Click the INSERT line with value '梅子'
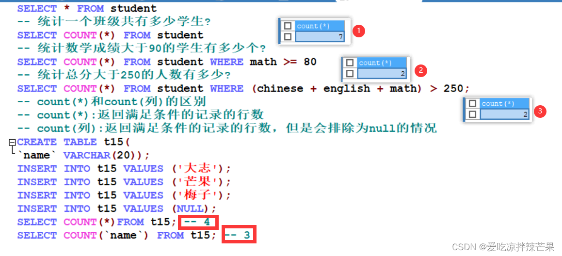Viewport: 562px width, 256px height. [125, 195]
